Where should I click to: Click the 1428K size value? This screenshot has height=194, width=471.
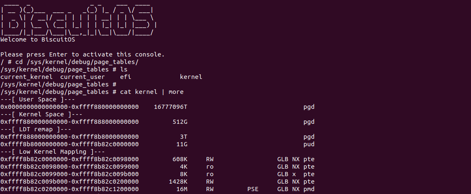tap(178, 182)
